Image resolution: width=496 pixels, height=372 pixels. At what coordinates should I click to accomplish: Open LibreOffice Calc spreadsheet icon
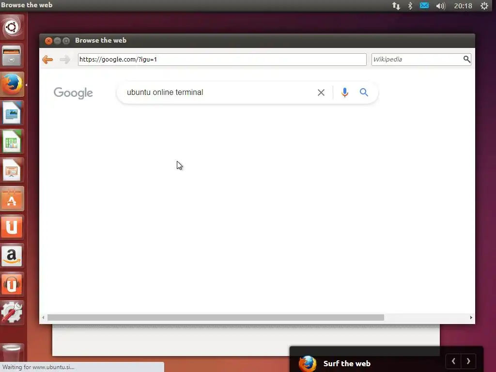click(x=12, y=141)
